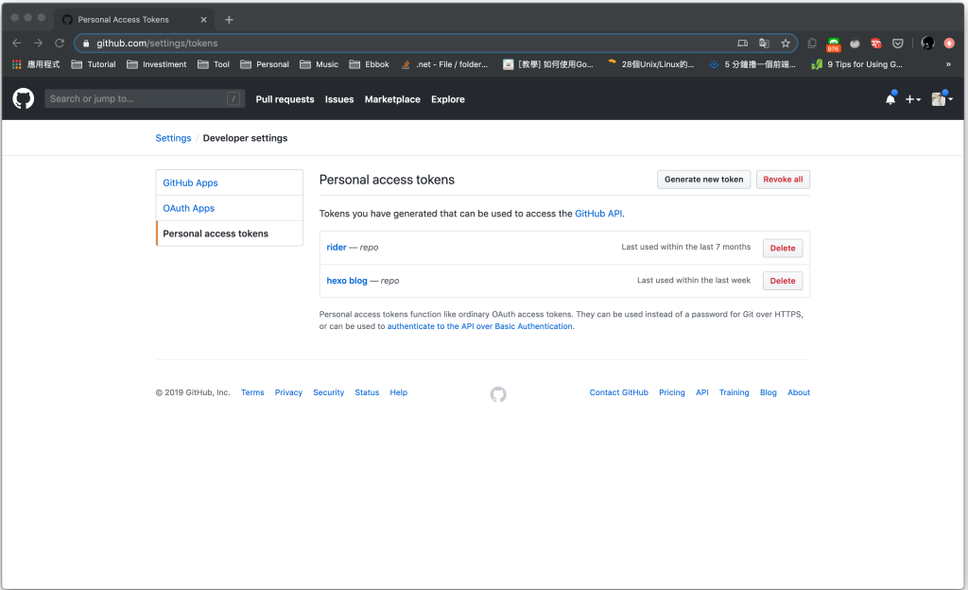Select GitHub Apps in sidebar
Image resolution: width=968 pixels, height=590 pixels.
229,182
